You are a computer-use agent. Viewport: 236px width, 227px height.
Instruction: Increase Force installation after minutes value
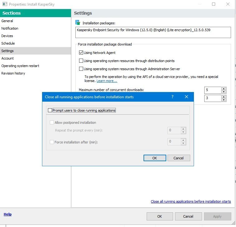point(183,140)
